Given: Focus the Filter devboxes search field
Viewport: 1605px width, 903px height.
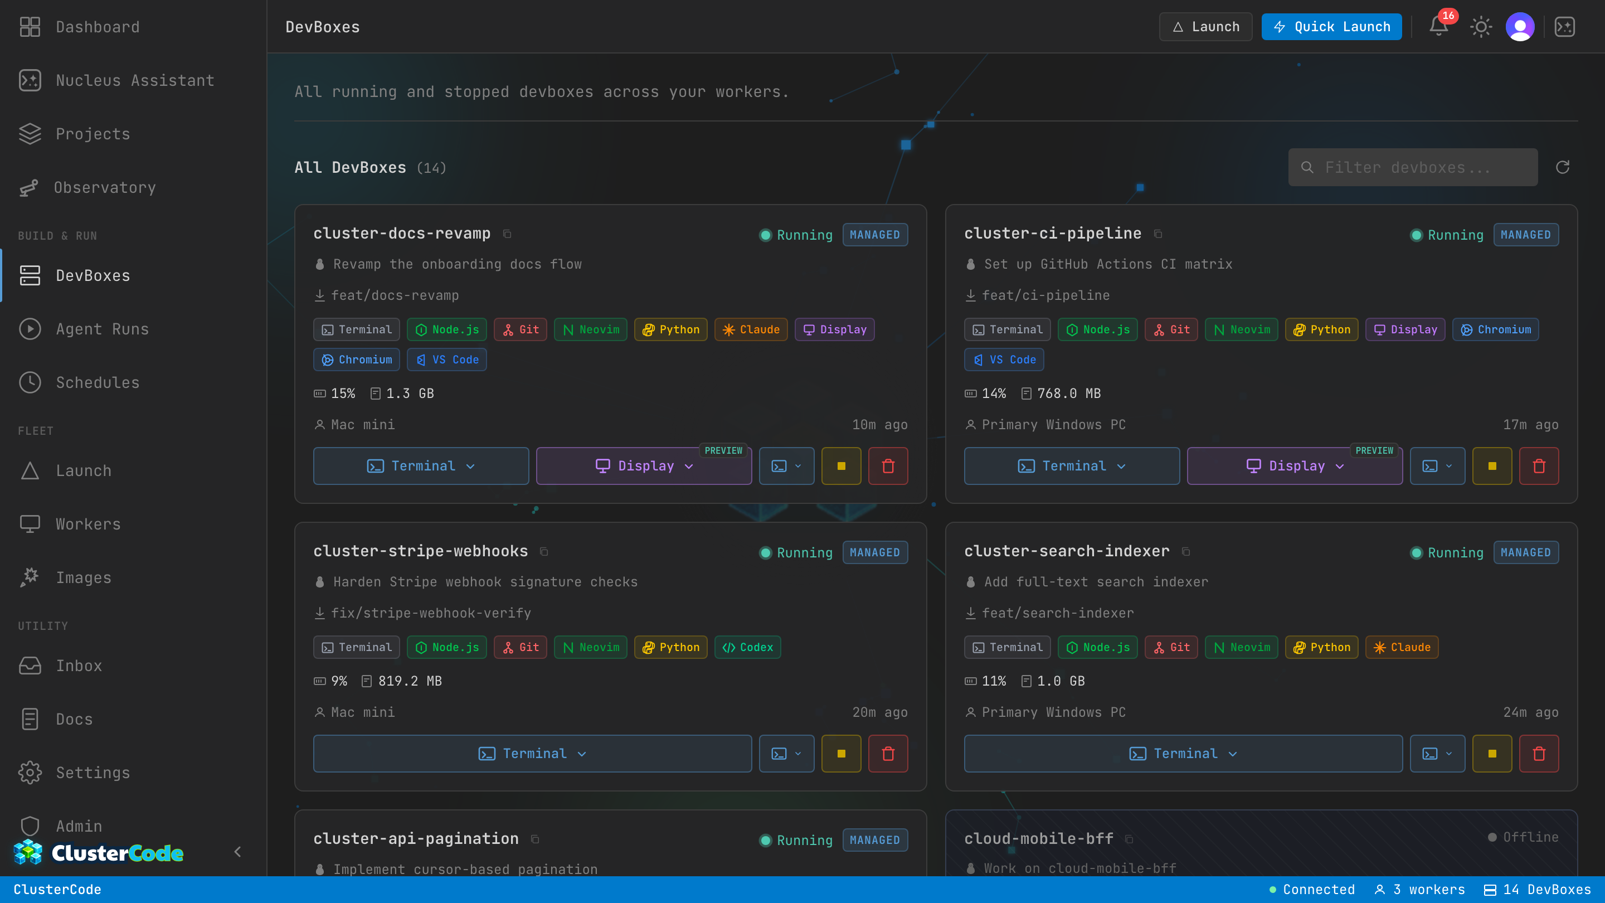Looking at the screenshot, I should tap(1413, 167).
